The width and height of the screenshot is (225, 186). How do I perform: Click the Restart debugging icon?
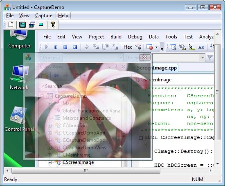75,47
